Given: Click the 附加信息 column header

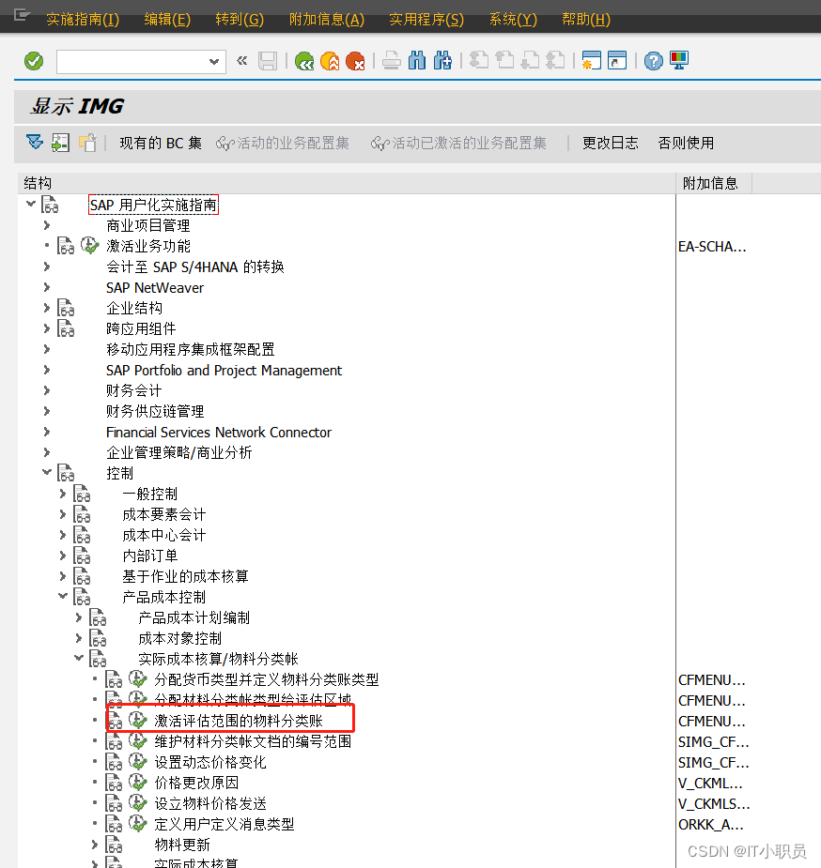Looking at the screenshot, I should click(x=714, y=183).
